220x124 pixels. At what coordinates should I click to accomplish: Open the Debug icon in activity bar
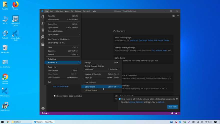[43, 37]
